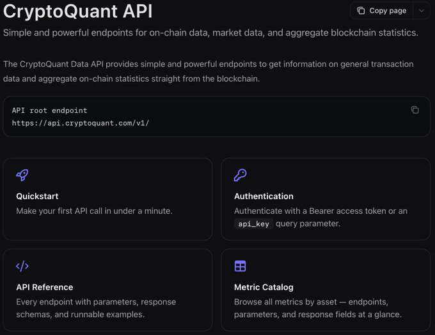Click the api_key inline code tag
The image size is (435, 335).
[x=253, y=224]
